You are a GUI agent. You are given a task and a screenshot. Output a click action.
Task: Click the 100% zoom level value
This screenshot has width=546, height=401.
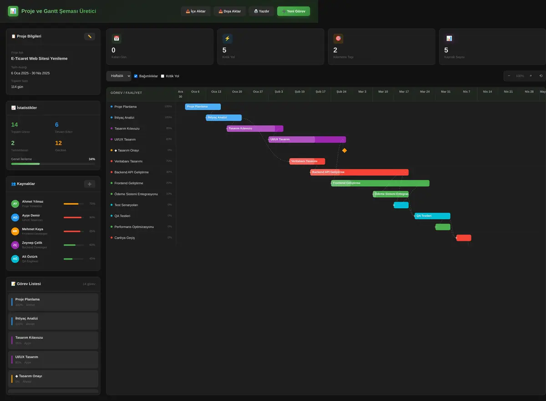pyautogui.click(x=520, y=76)
